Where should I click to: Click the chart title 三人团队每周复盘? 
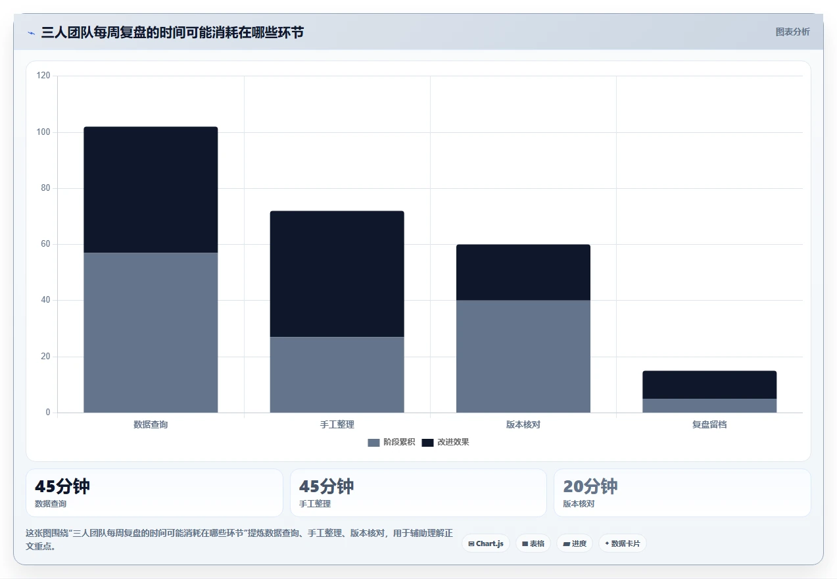click(x=172, y=32)
